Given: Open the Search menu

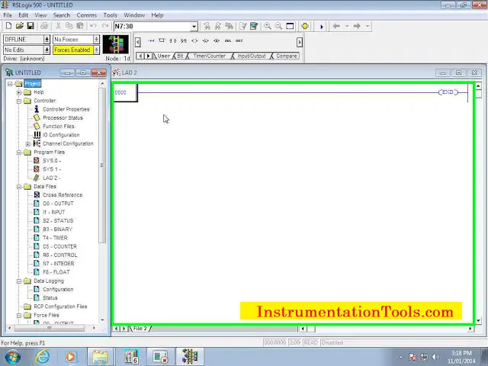Looking at the screenshot, I should point(61,15).
